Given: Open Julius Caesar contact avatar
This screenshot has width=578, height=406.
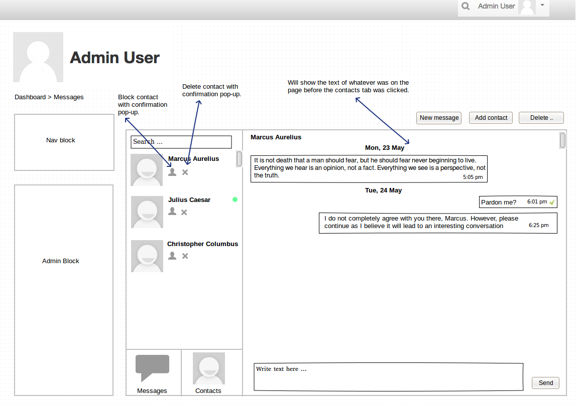Looking at the screenshot, I should [147, 212].
